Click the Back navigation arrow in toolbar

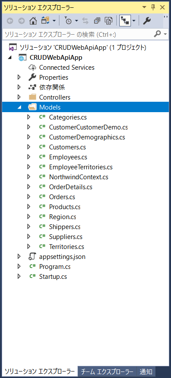pos(10,21)
